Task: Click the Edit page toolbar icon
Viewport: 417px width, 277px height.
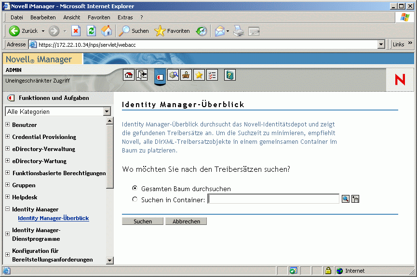Action: 254,31
